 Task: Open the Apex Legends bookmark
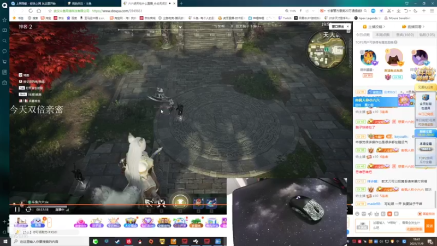(x=367, y=18)
